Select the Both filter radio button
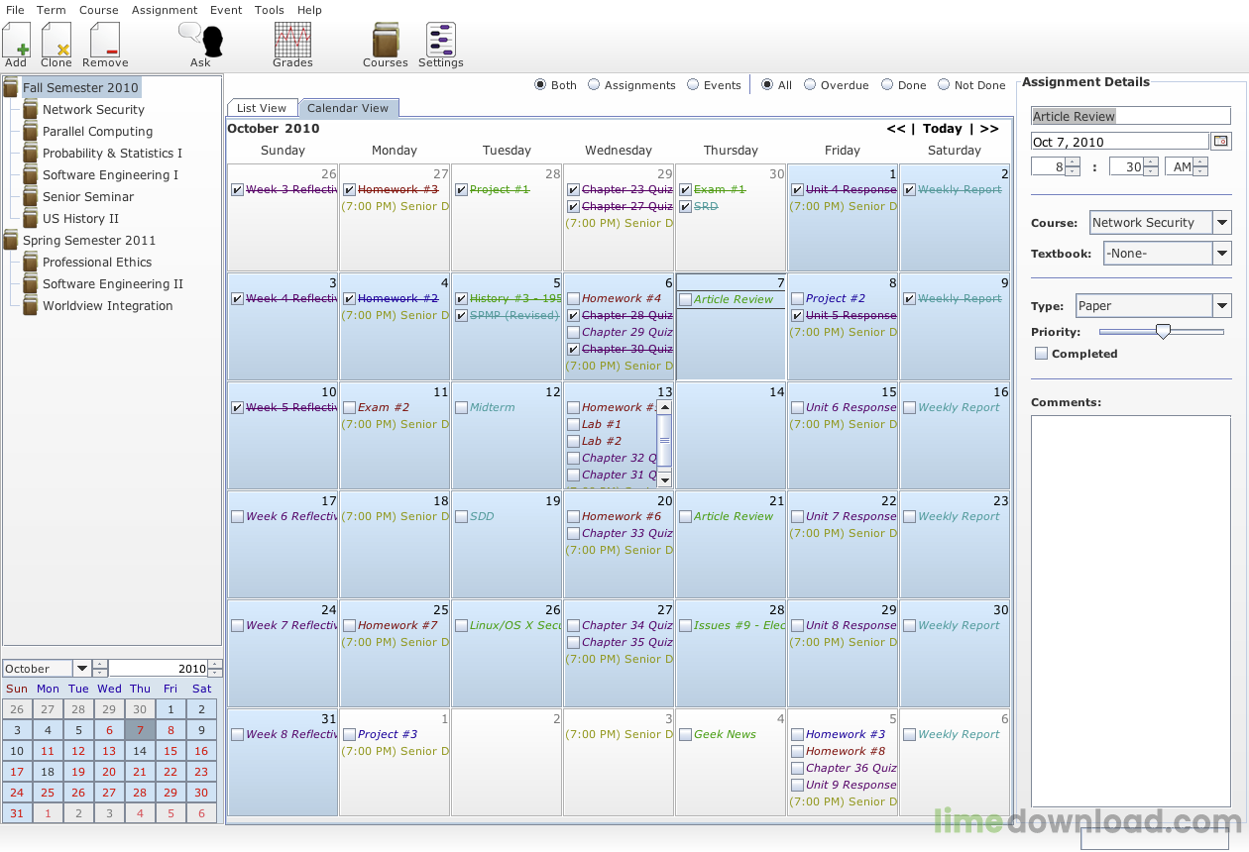 click(x=540, y=85)
